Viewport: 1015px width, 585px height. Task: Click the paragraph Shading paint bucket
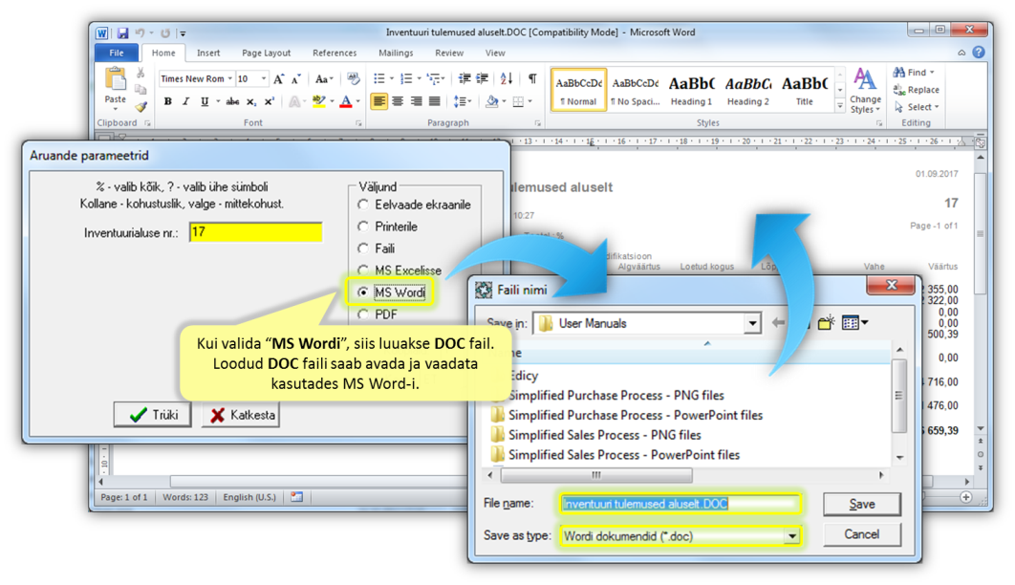pyautogui.click(x=492, y=101)
